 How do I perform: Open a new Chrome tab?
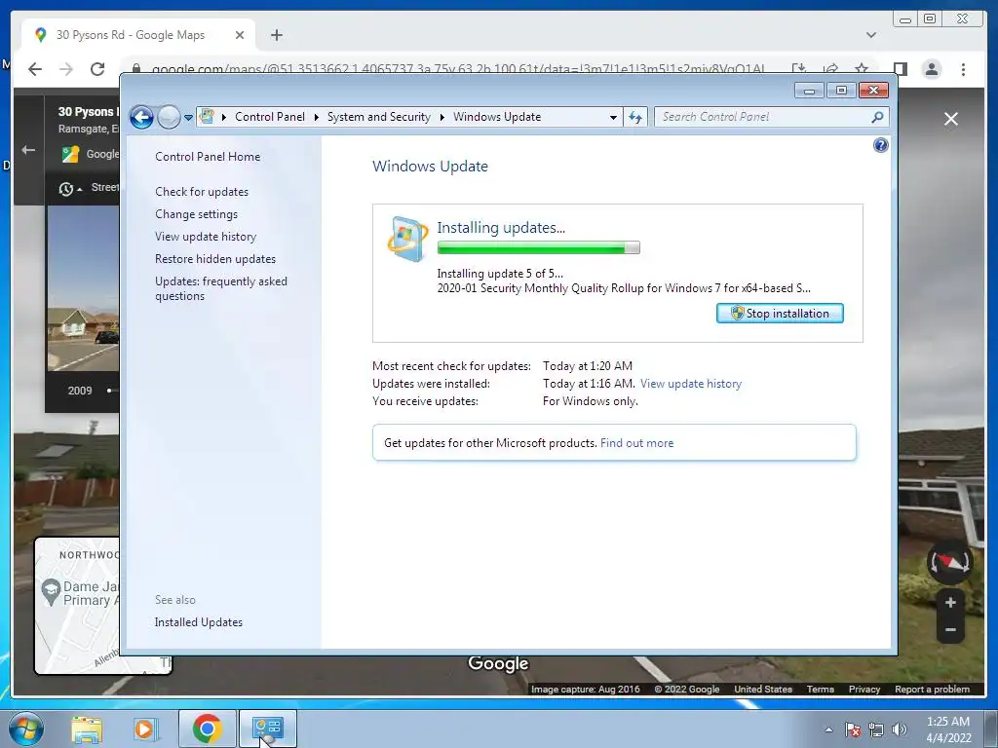point(276,35)
